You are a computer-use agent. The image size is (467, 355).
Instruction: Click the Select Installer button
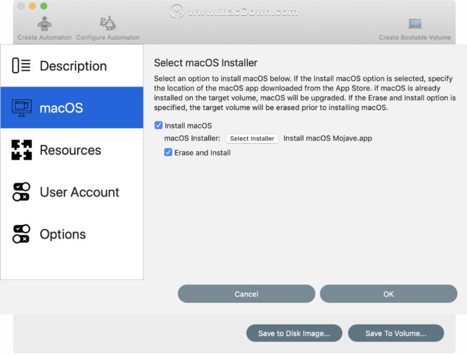coord(252,138)
